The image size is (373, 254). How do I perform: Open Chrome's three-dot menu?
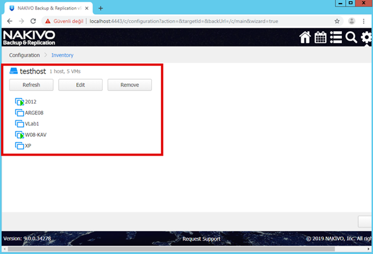pyautogui.click(x=364, y=21)
